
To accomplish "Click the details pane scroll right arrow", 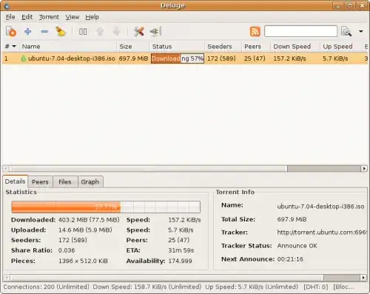I will [x=363, y=278].
